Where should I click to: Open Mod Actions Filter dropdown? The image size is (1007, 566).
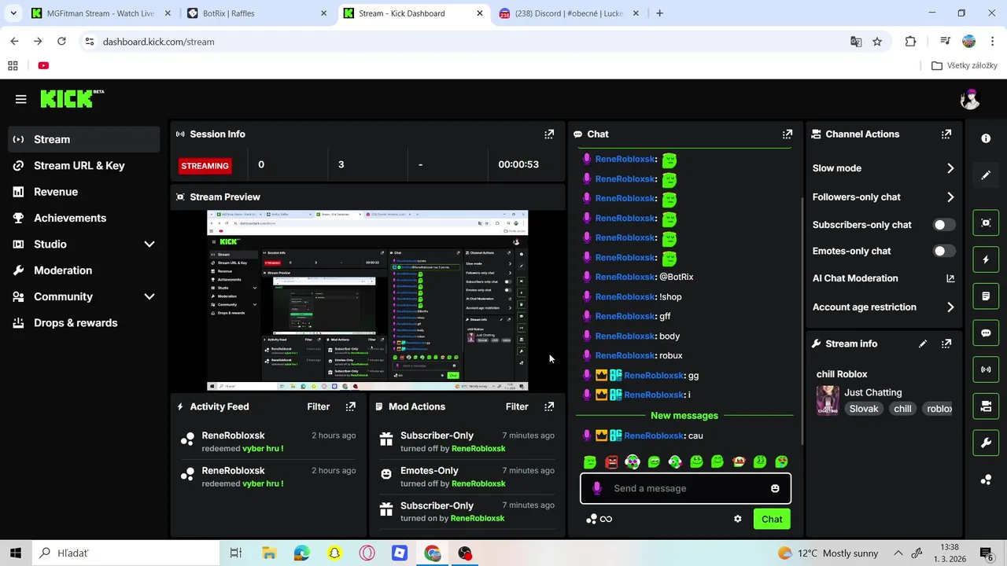coord(517,406)
